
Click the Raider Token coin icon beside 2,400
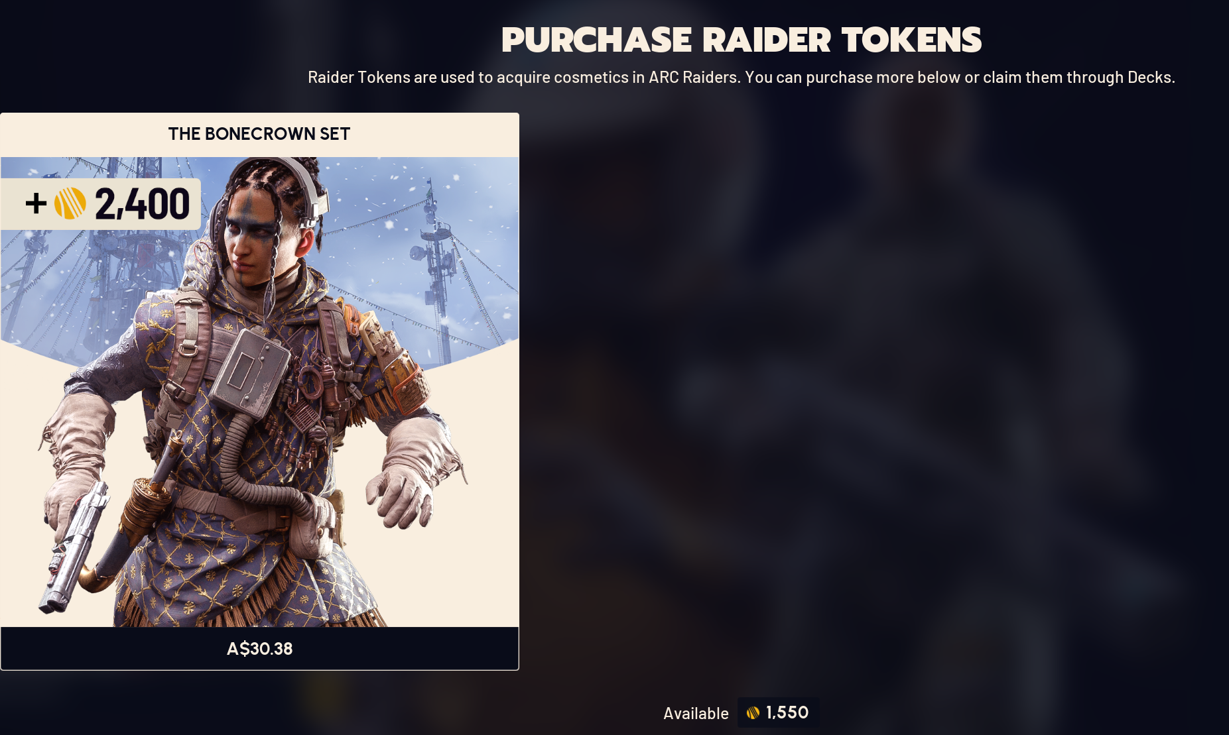pyautogui.click(x=70, y=203)
